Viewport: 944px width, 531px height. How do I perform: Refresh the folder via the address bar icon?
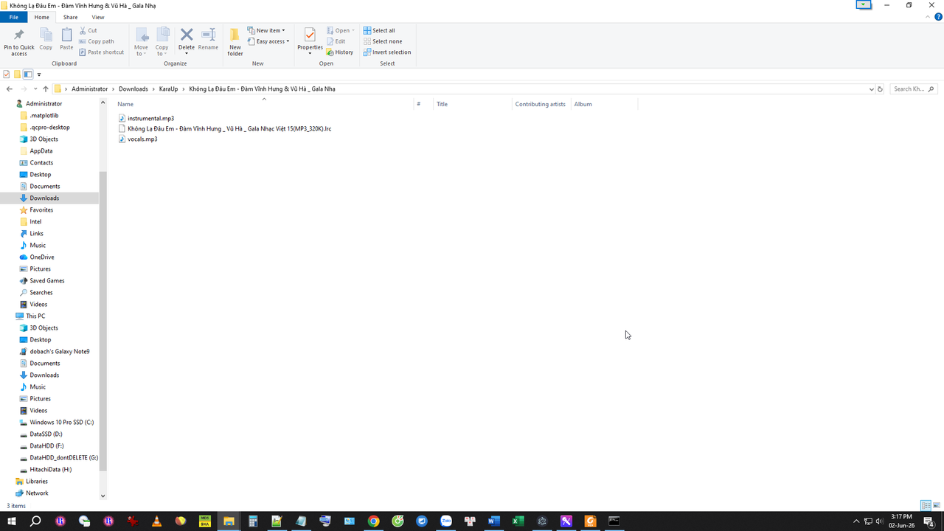tap(880, 88)
